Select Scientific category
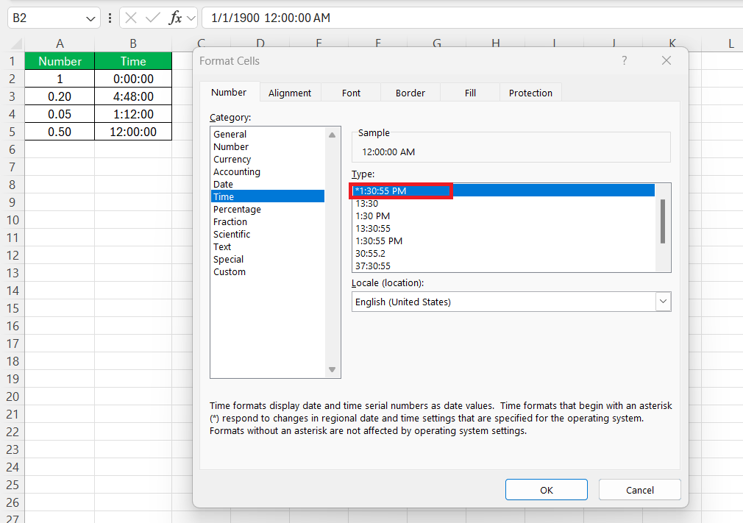 (268, 234)
